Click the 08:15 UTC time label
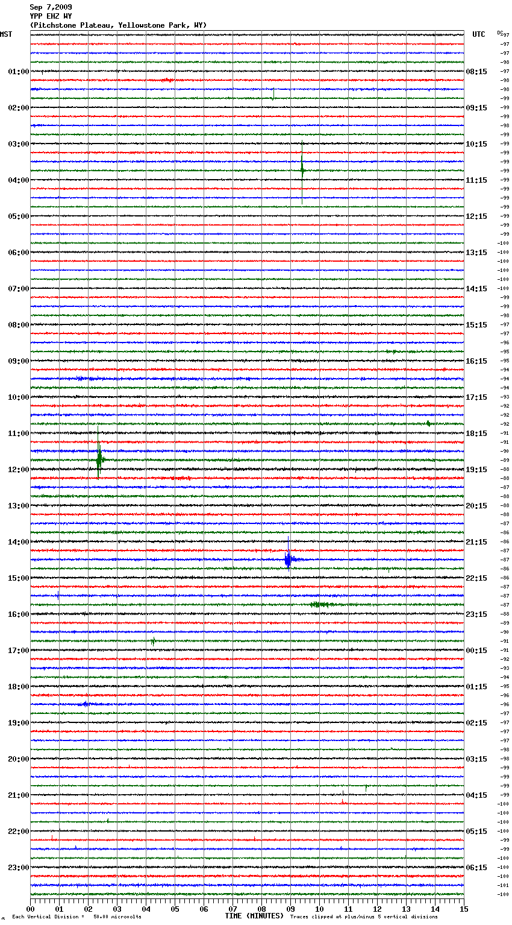This screenshot has width=512, height=925. pyautogui.click(x=476, y=72)
